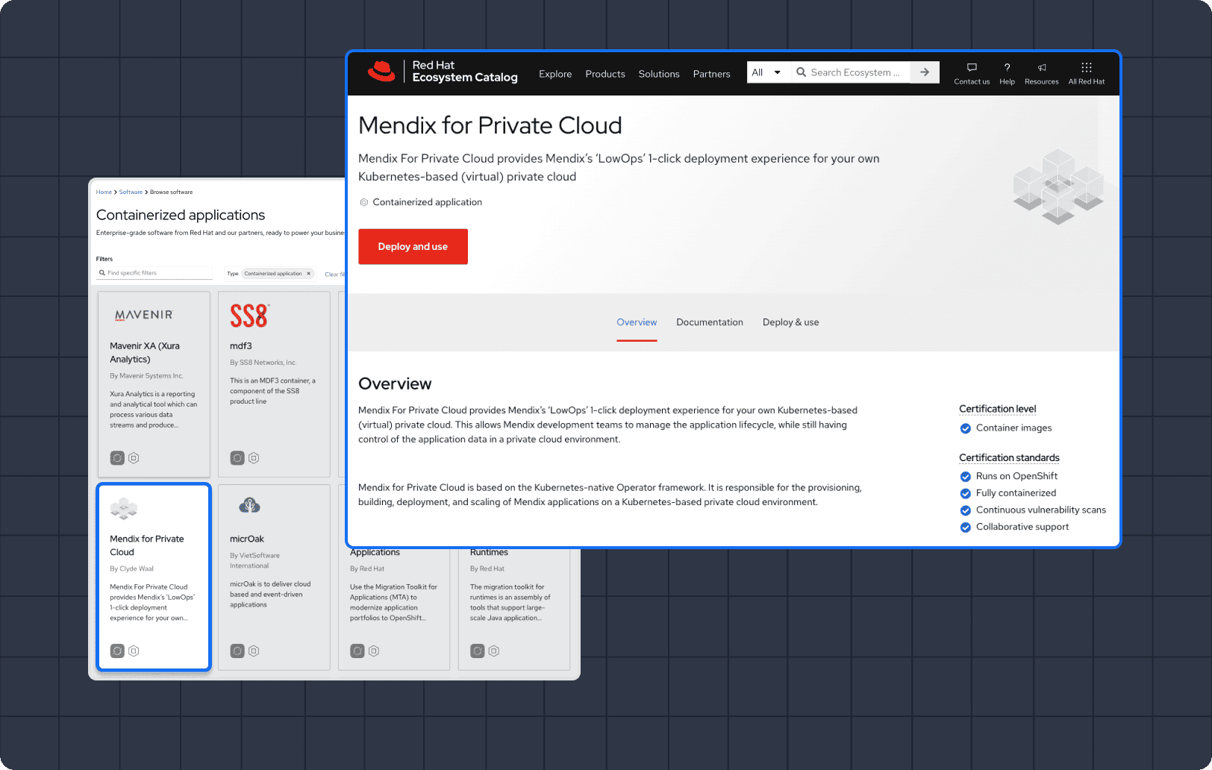
Task: Expand the Solutions navigation menu
Action: click(x=658, y=74)
